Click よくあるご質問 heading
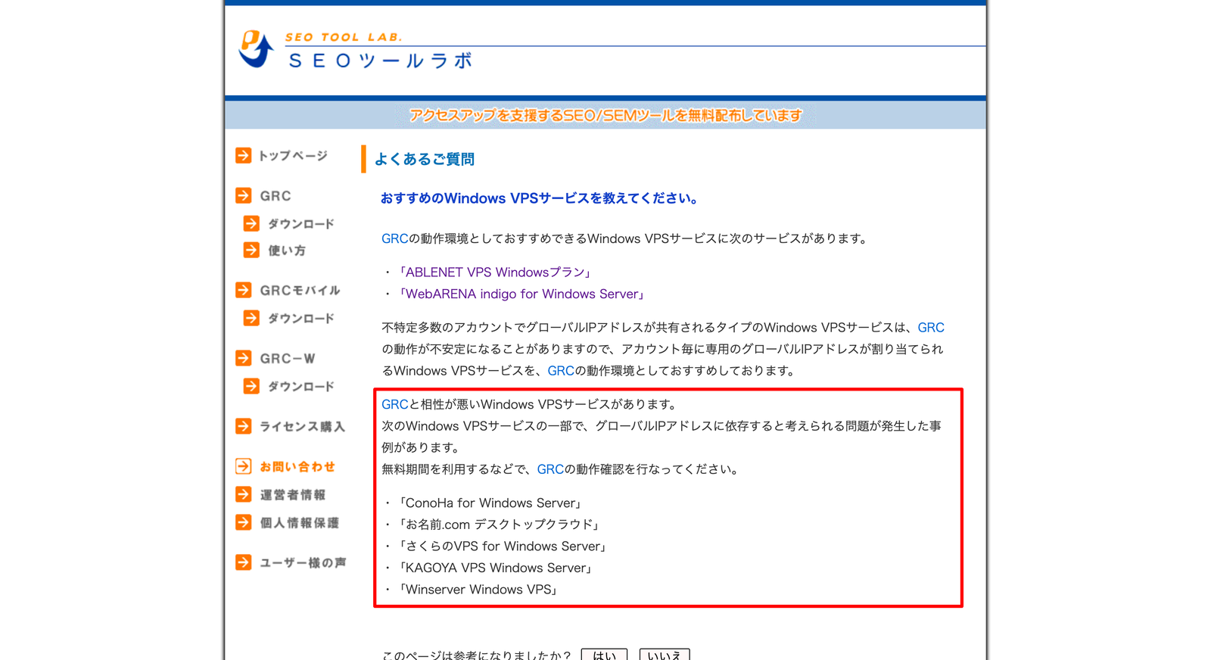Image resolution: width=1211 pixels, height=660 pixels. tap(424, 159)
